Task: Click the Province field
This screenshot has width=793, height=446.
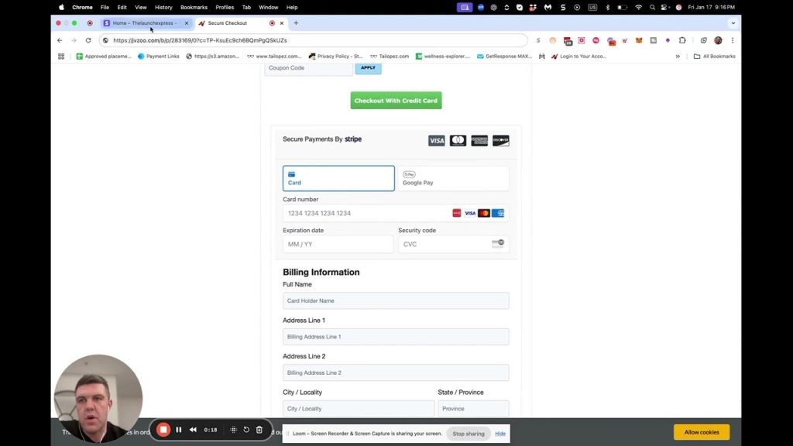Action: (x=473, y=409)
